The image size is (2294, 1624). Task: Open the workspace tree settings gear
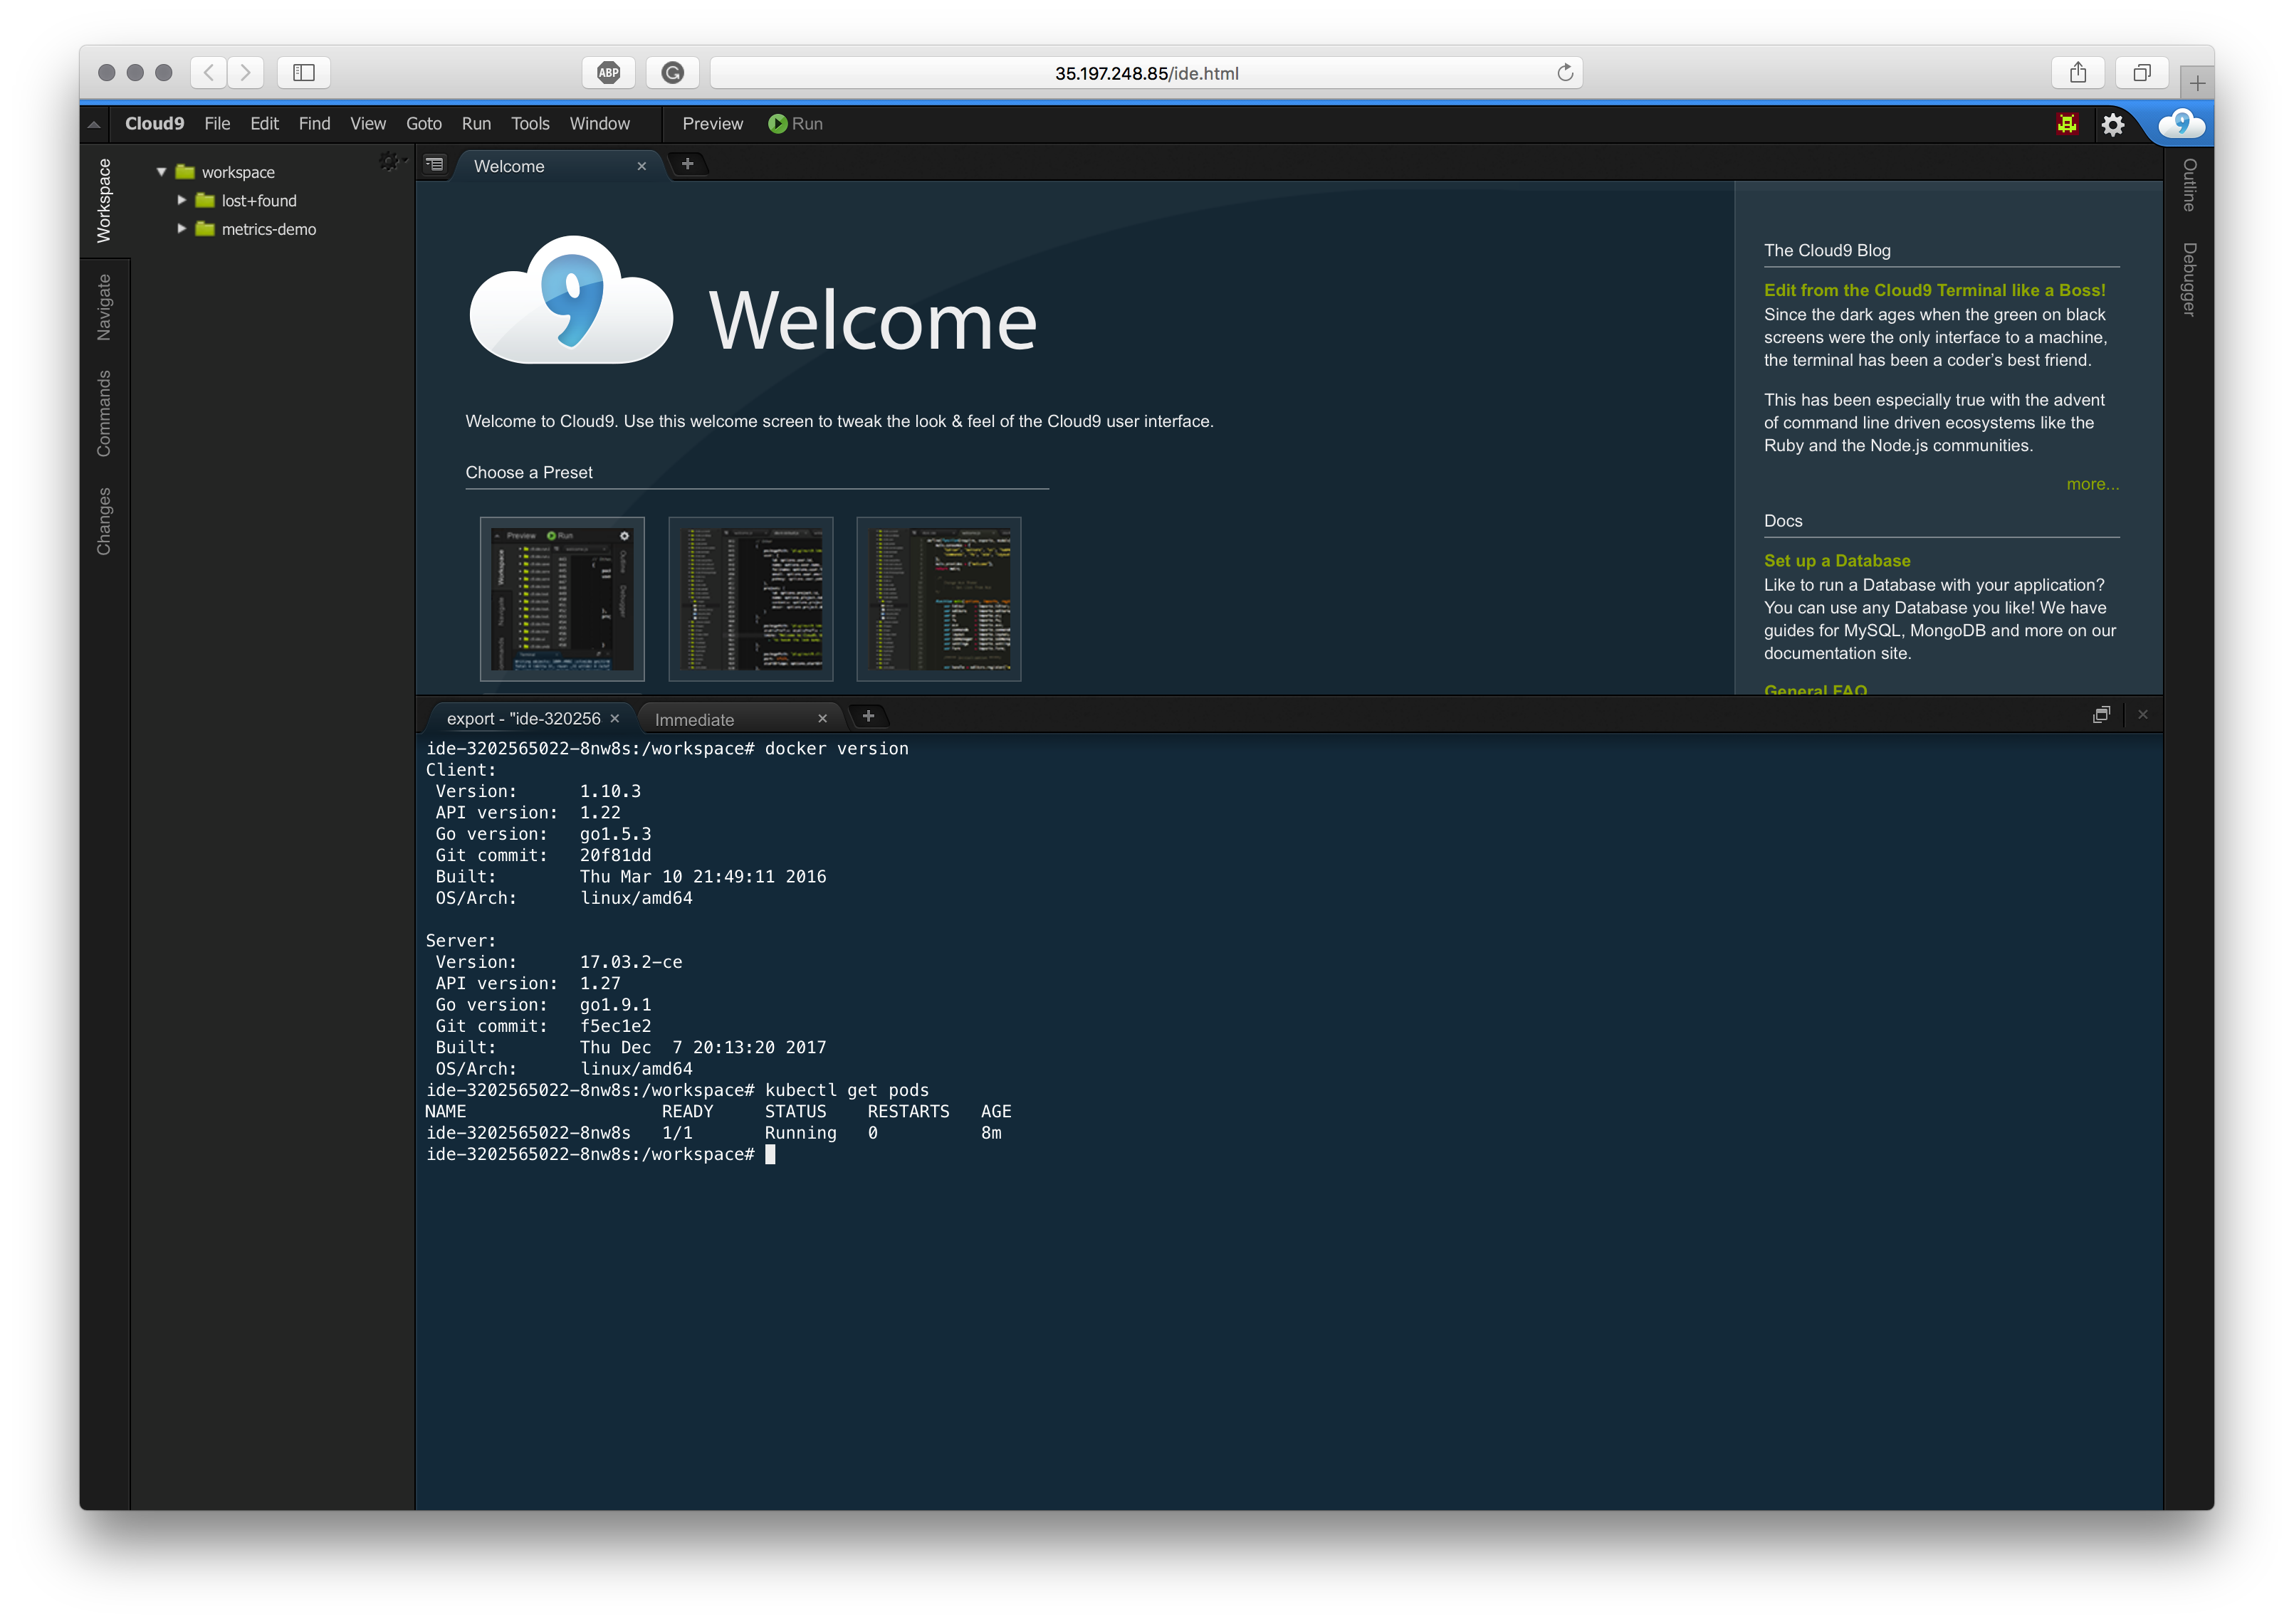(389, 161)
